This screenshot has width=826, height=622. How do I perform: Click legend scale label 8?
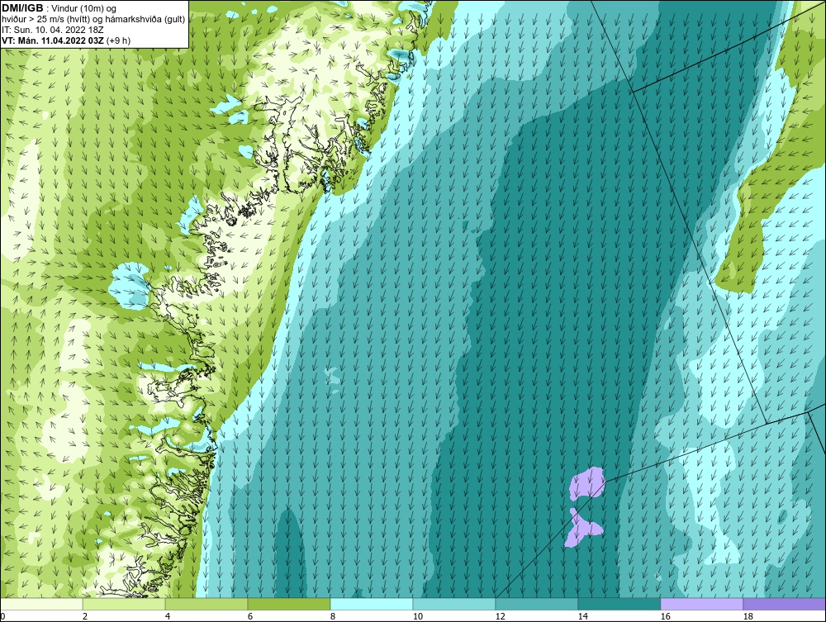coord(333,616)
